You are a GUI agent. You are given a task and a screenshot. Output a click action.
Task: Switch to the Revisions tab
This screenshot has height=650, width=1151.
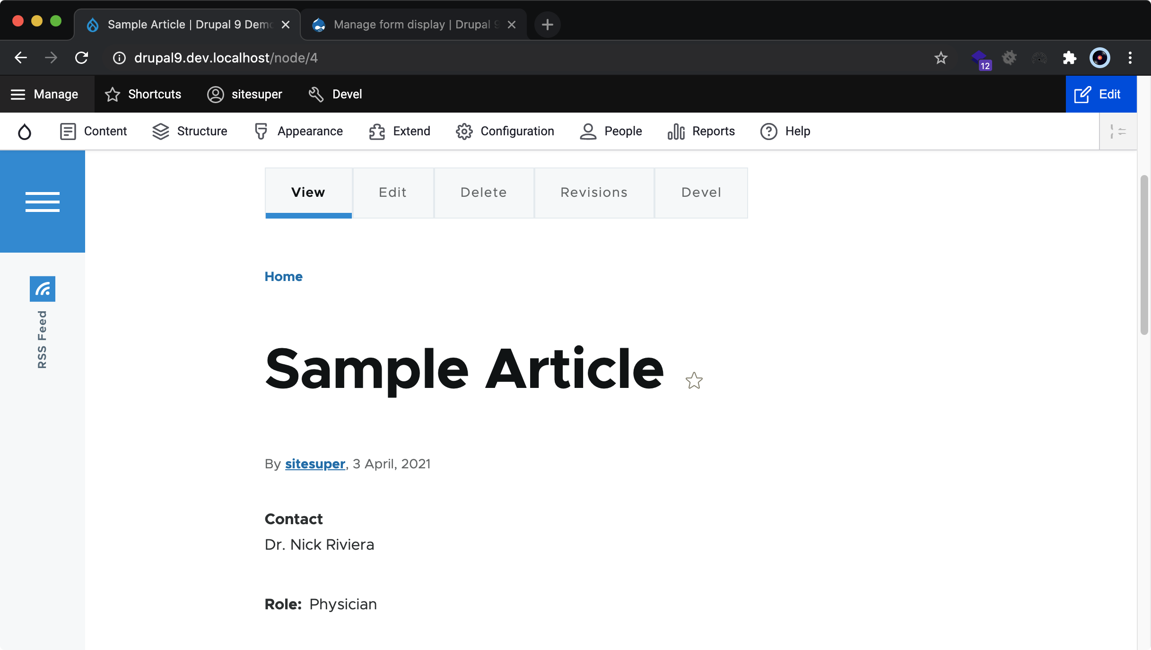point(593,193)
